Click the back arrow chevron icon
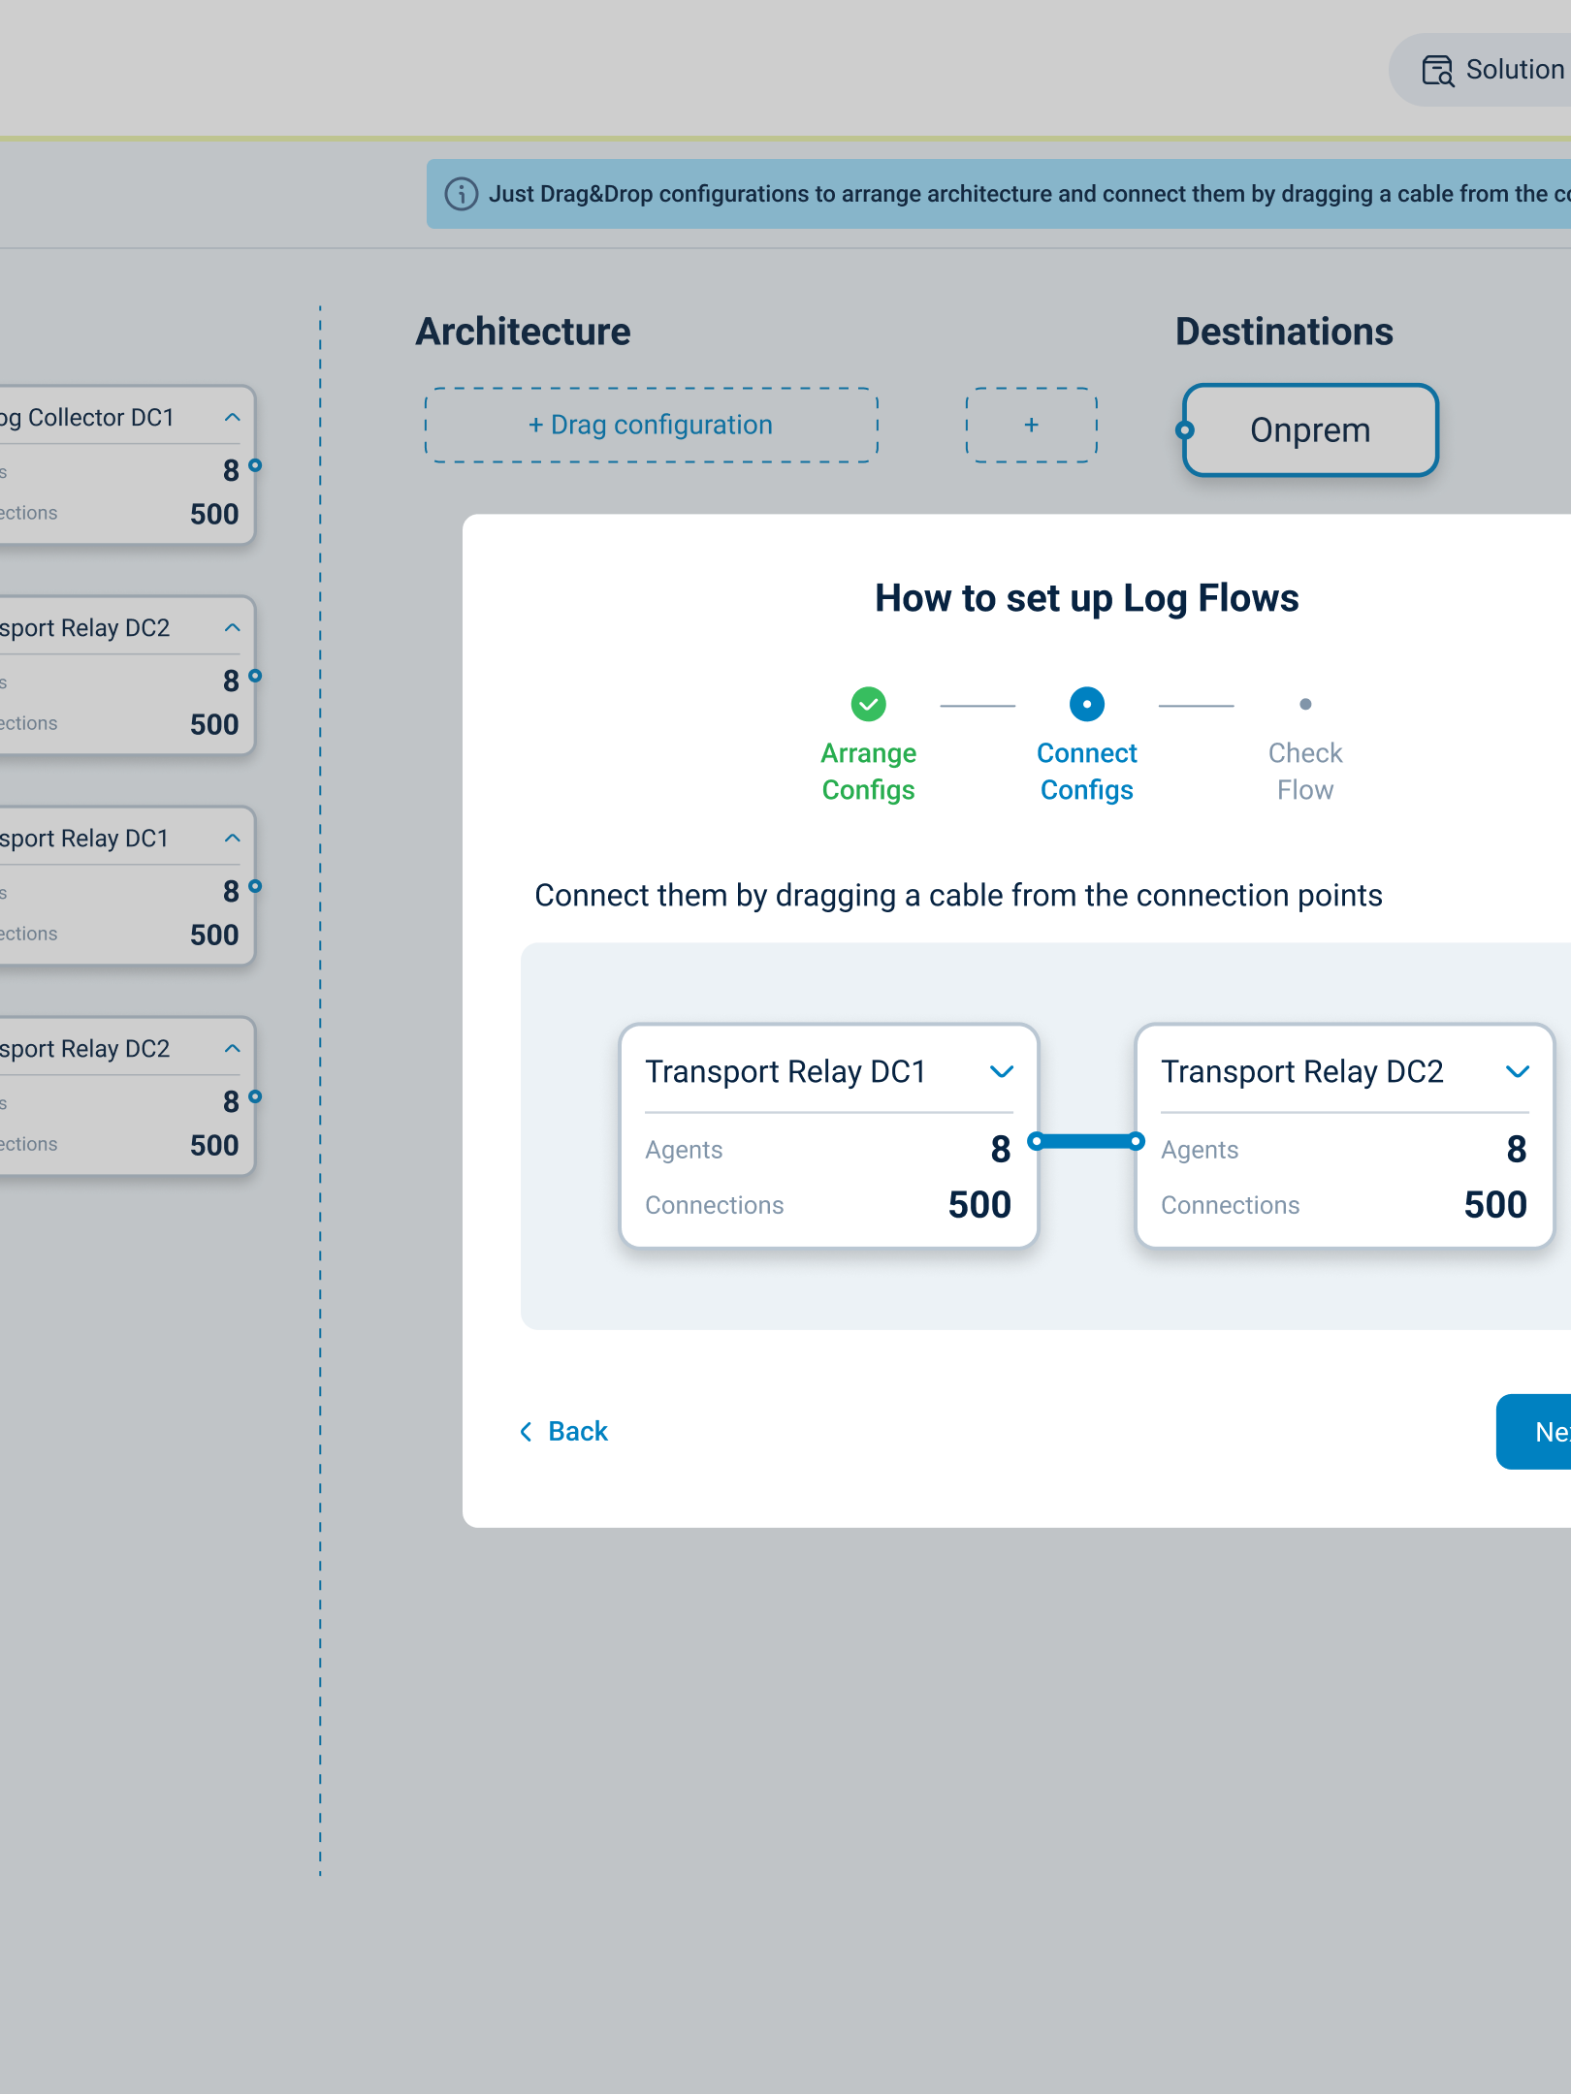 point(526,1432)
